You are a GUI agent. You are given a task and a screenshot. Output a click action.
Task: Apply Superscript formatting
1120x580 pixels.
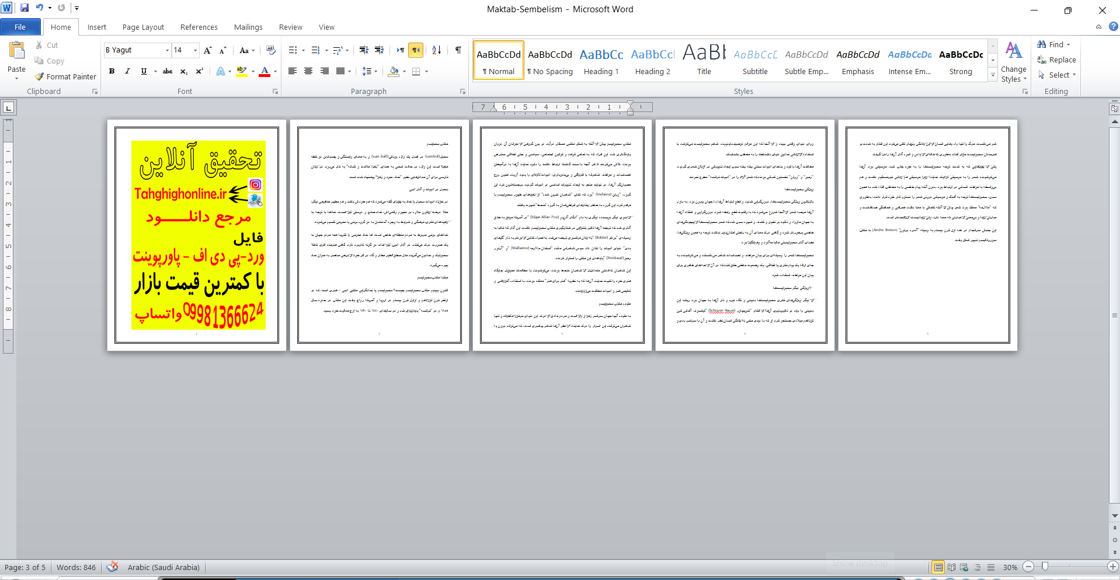199,71
